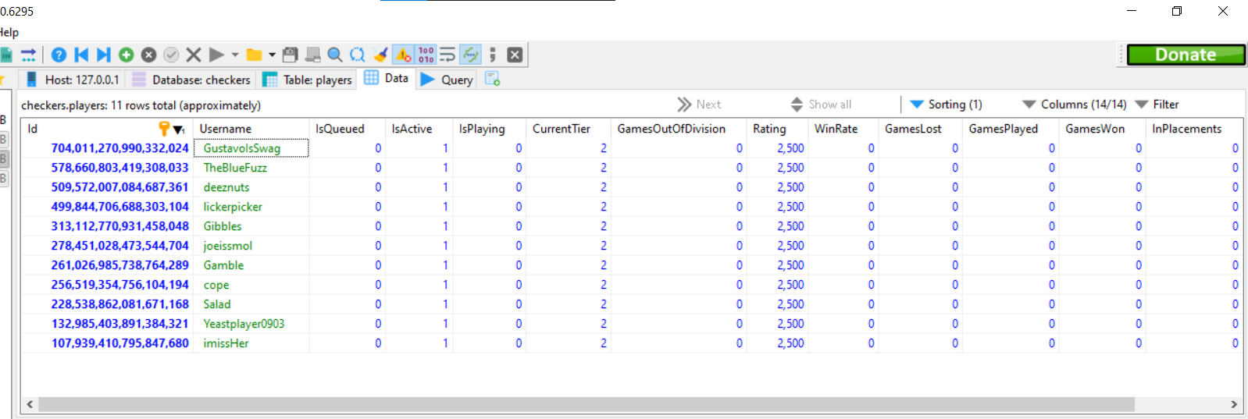Select the Data tab
Image resolution: width=1248 pixels, height=419 pixels.
pos(387,78)
